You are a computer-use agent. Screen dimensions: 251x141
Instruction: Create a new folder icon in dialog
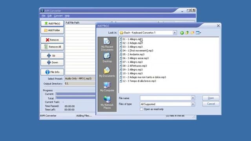193,33
